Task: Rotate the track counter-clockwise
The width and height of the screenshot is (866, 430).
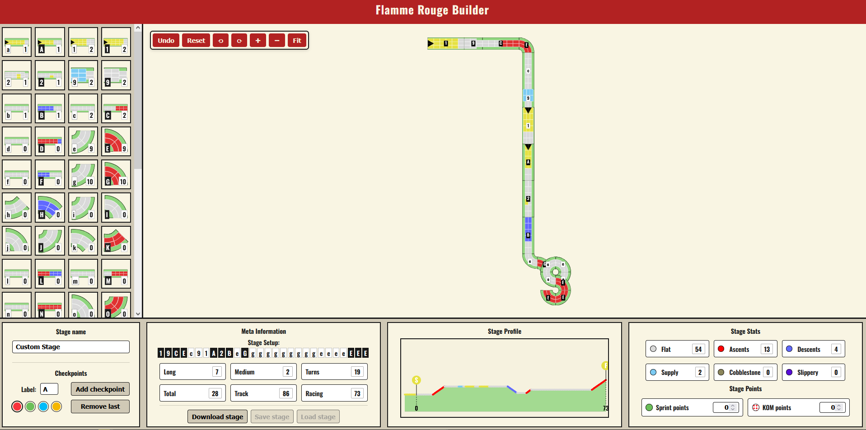Action: (220, 40)
